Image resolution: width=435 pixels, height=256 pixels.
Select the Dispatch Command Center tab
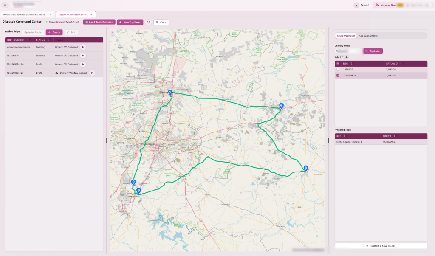pos(73,14)
